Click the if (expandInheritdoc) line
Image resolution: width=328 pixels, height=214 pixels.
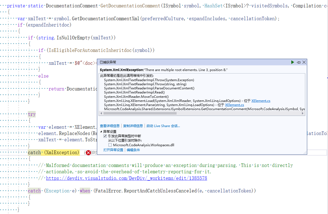pyautogui.click(x=44, y=25)
